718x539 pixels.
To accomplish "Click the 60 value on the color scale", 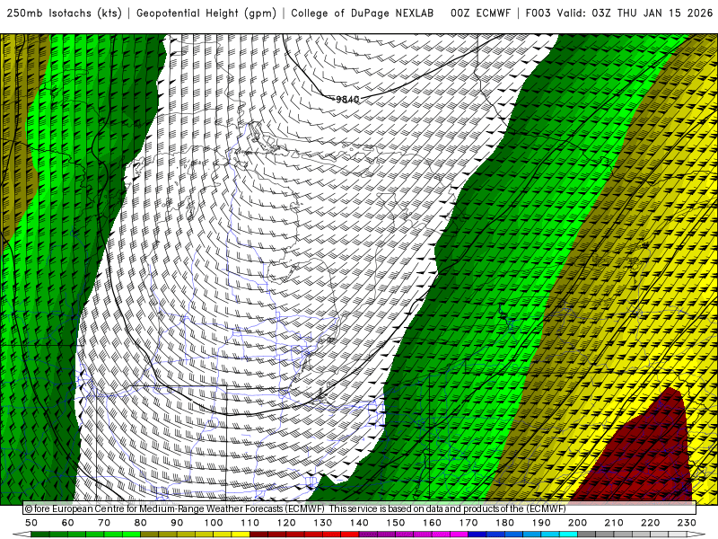I will (67, 523).
